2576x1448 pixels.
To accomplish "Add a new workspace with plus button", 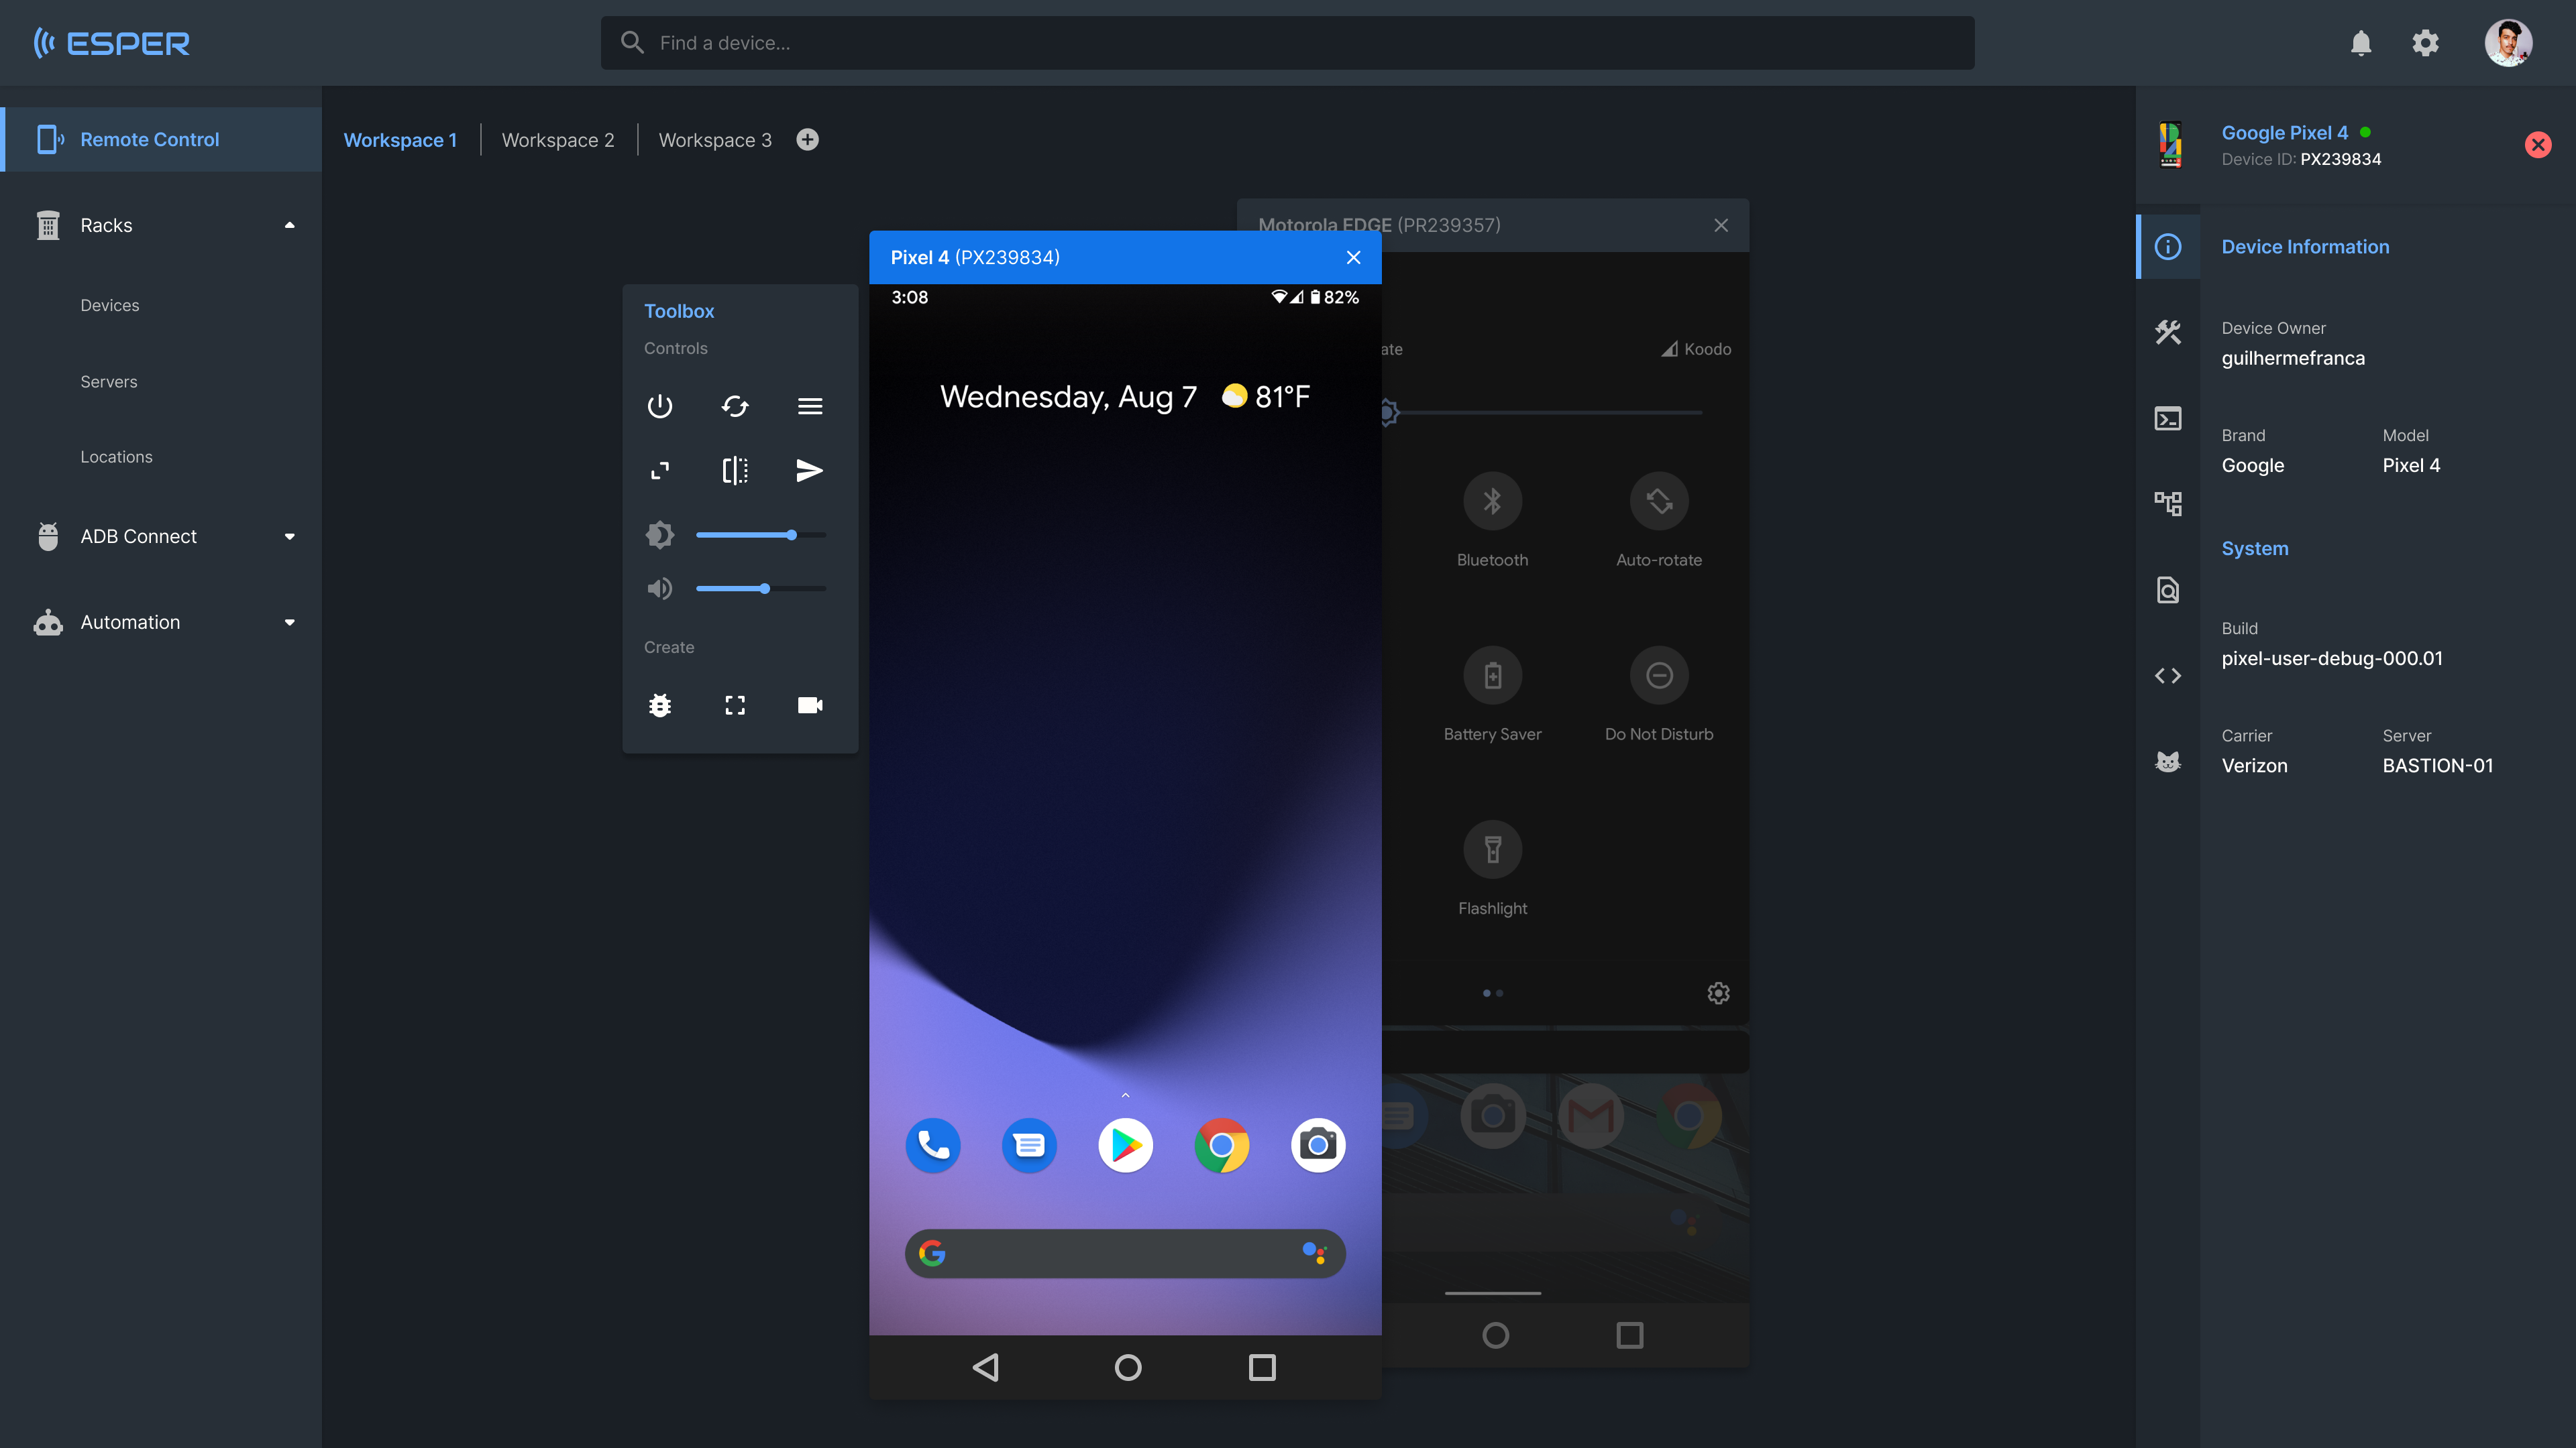I will click(807, 140).
